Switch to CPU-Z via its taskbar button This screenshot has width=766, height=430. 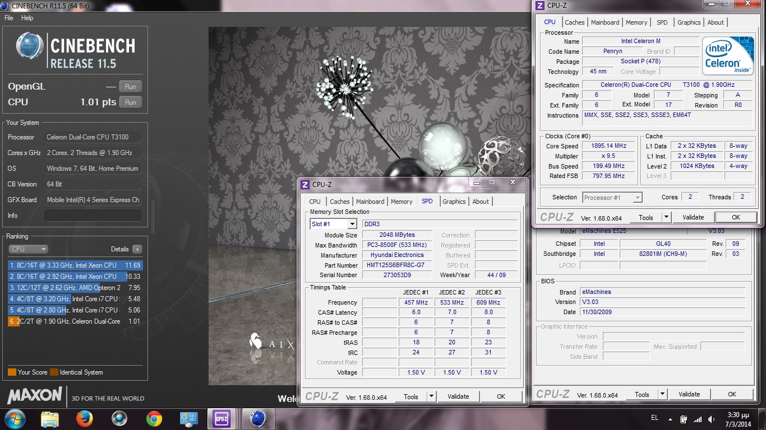[x=221, y=418]
